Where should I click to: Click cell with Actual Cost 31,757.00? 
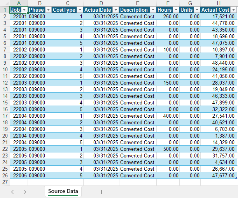[x=219, y=156]
